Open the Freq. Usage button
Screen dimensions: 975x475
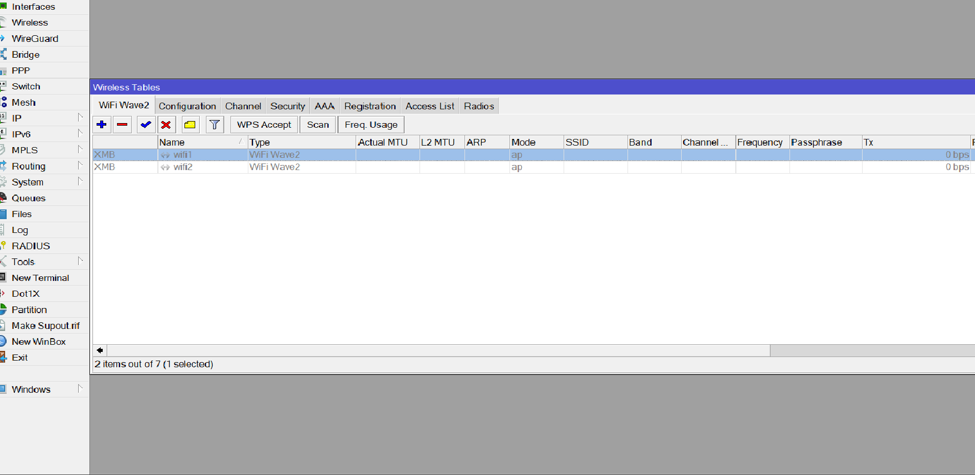point(370,125)
